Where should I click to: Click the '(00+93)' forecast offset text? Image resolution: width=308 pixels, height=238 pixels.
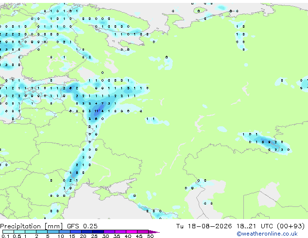[291, 226]
